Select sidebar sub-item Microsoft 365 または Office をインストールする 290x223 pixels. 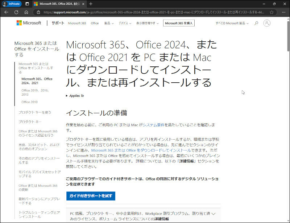pyautogui.click(x=36, y=68)
